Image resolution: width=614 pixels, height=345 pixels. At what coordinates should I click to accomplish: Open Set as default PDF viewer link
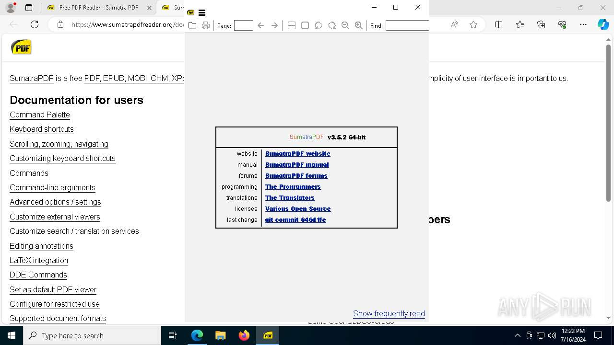pos(53,289)
